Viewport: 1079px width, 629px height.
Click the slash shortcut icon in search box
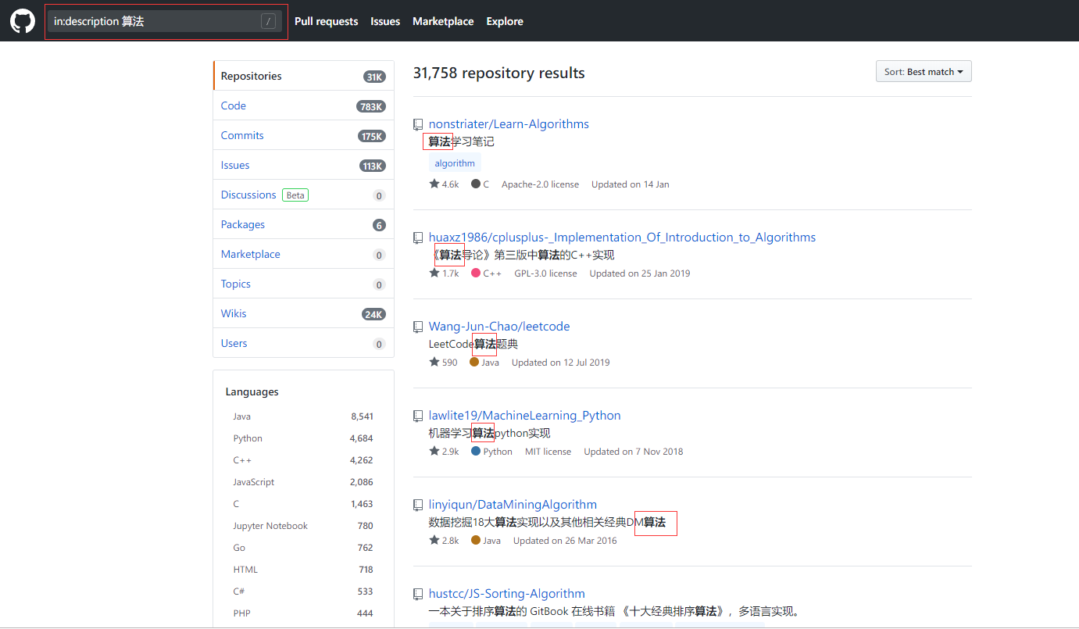[x=269, y=21]
